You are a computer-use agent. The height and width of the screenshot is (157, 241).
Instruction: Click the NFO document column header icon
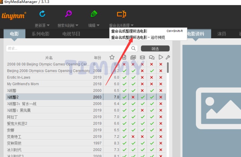coord(124,57)
